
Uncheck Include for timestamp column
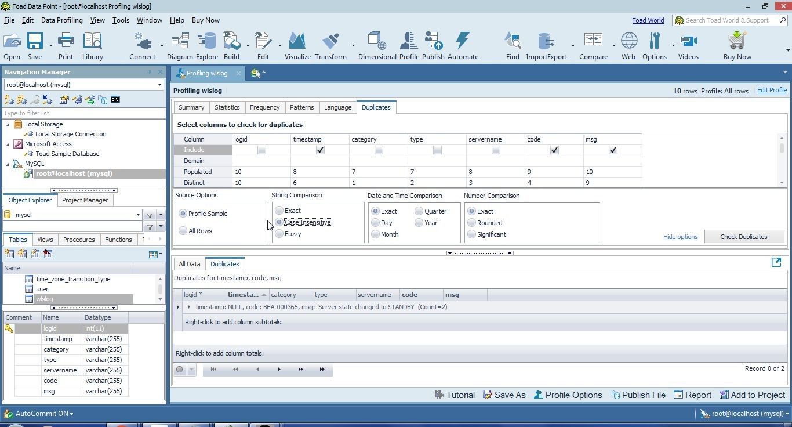(x=320, y=150)
